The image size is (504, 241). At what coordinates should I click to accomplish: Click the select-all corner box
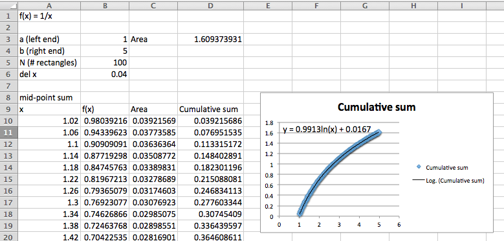(x=8, y=5)
